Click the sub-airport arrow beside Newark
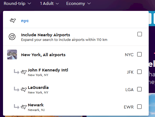This screenshot has height=117, width=155. coord(16,107)
